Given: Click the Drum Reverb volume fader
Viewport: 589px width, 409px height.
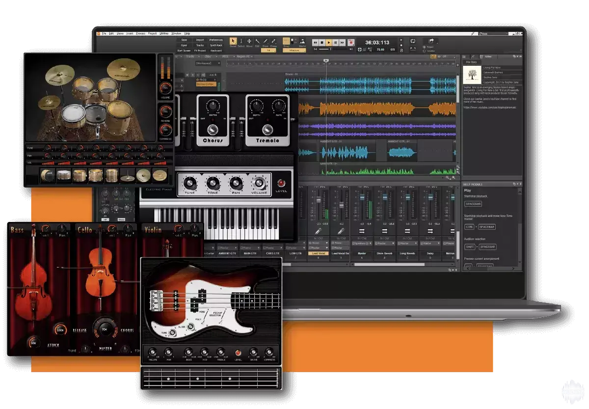Looking at the screenshot, I should click(385, 197).
